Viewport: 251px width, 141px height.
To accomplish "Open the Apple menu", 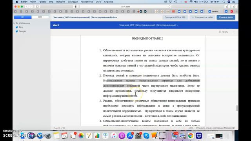I will pos(16,2).
